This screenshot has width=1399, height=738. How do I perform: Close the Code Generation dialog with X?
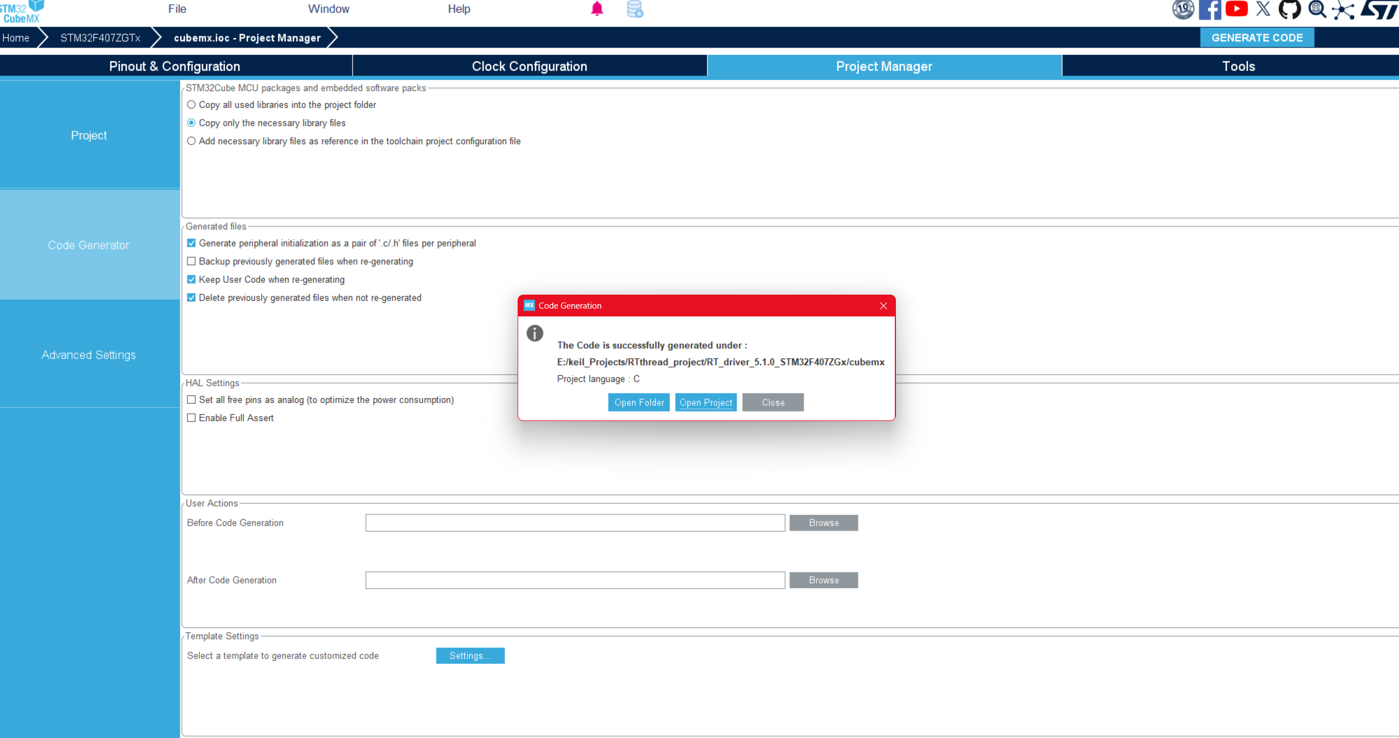coord(884,306)
